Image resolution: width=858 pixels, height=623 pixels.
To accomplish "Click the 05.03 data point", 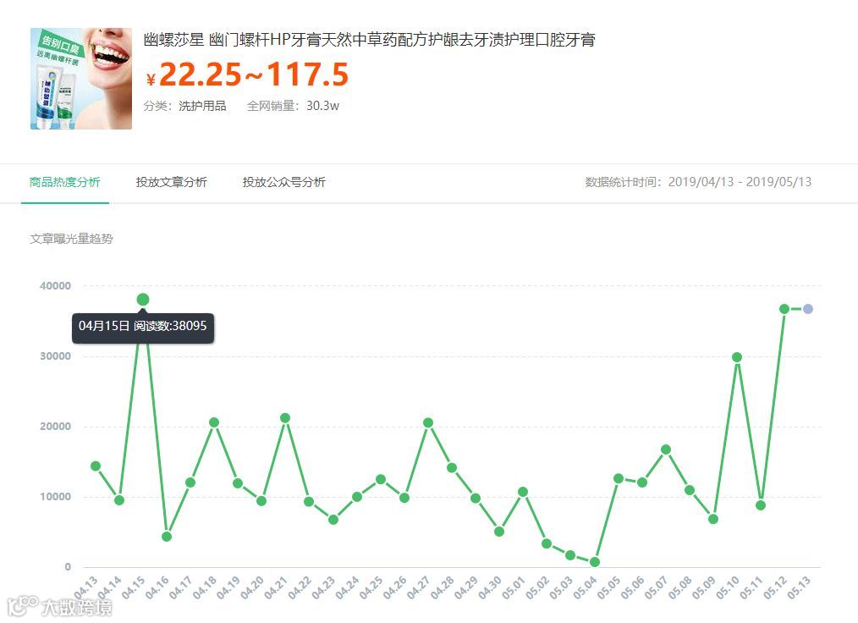I will 570,555.
